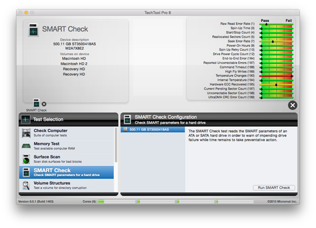Open Volume Structures test
This screenshot has height=228, width=316.
pos(66,185)
